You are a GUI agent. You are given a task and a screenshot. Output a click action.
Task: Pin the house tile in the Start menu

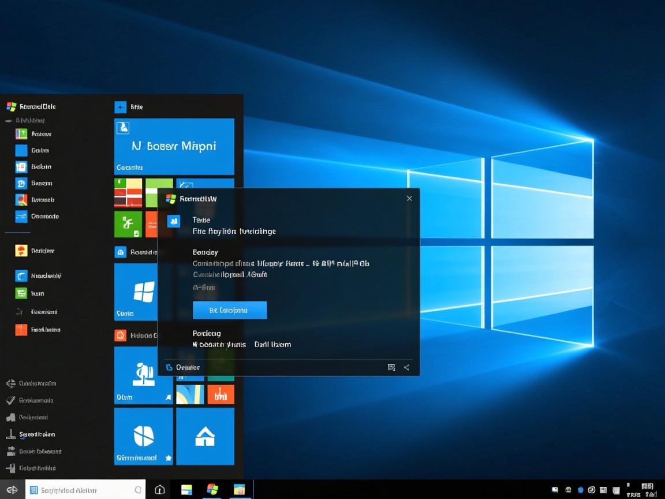pyautogui.click(x=205, y=436)
